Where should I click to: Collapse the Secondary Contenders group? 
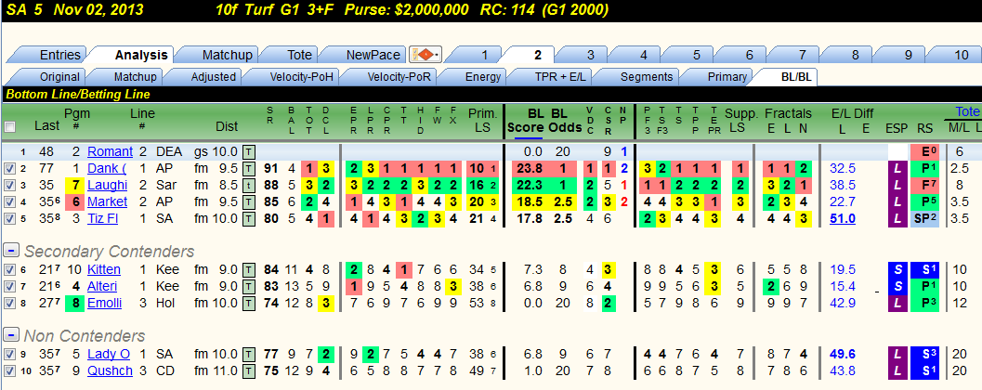(10, 251)
